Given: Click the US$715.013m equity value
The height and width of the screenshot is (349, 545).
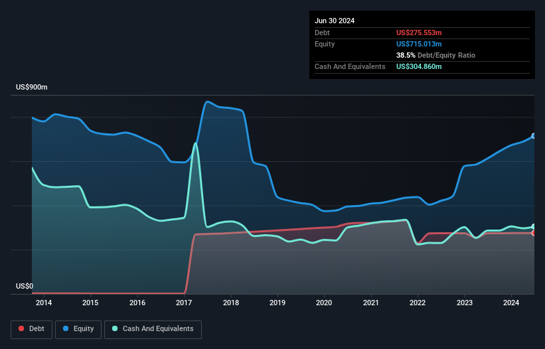Looking at the screenshot, I should coord(419,44).
